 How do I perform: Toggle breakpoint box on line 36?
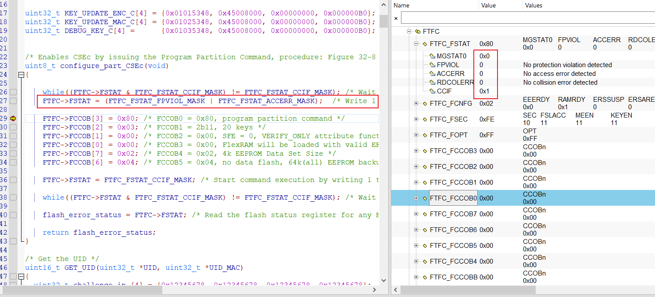tap(13, 180)
